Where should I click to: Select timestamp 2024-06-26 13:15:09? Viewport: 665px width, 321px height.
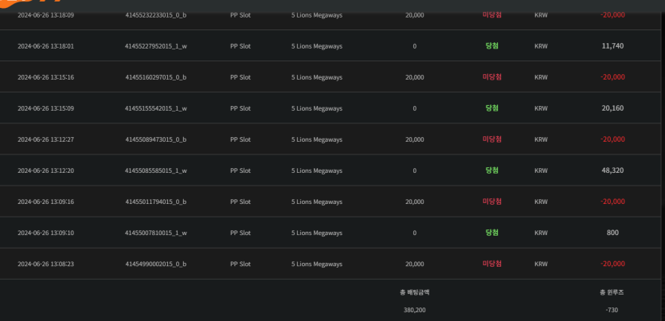(46, 108)
